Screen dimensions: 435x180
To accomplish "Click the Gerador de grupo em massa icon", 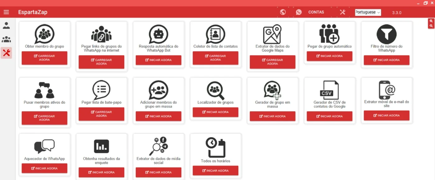I will click(272, 90).
